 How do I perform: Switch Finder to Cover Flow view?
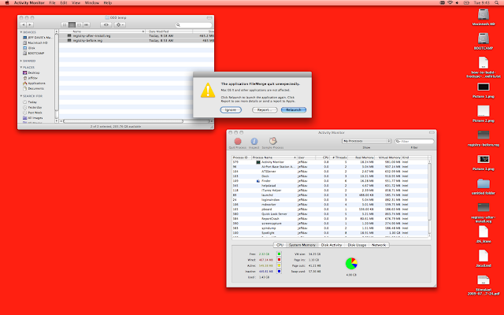click(x=87, y=24)
